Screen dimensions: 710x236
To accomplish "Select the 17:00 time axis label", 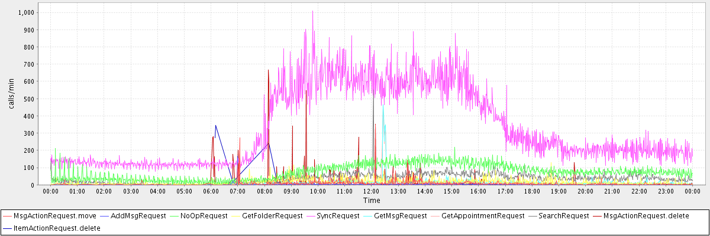I will tap(505, 191).
